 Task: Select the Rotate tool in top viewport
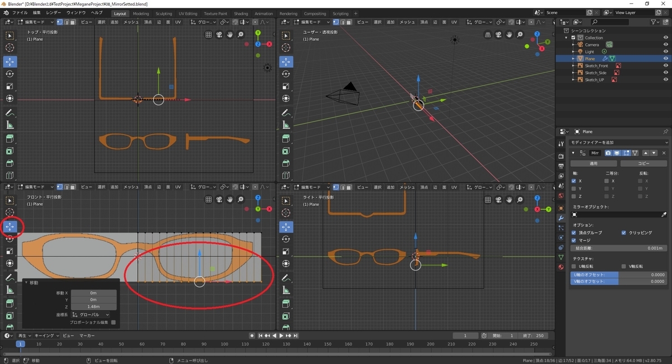click(x=10, y=74)
